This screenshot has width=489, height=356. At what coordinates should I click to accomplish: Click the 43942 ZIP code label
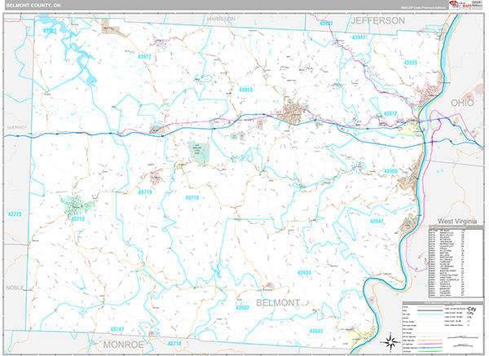click(x=315, y=331)
